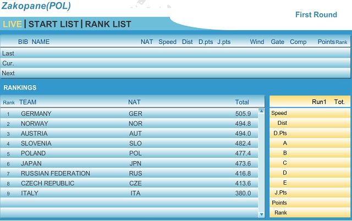Click the Run1 column header
The height and width of the screenshot is (221, 352).
319,102
